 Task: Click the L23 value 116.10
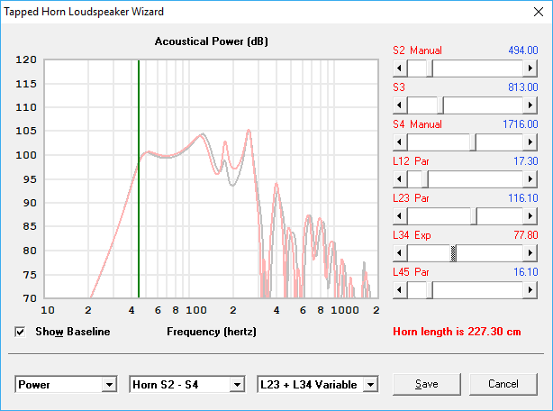tap(523, 198)
